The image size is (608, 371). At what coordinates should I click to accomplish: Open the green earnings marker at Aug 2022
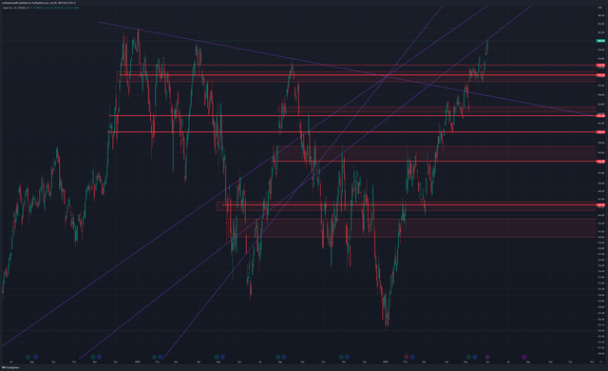277,357
